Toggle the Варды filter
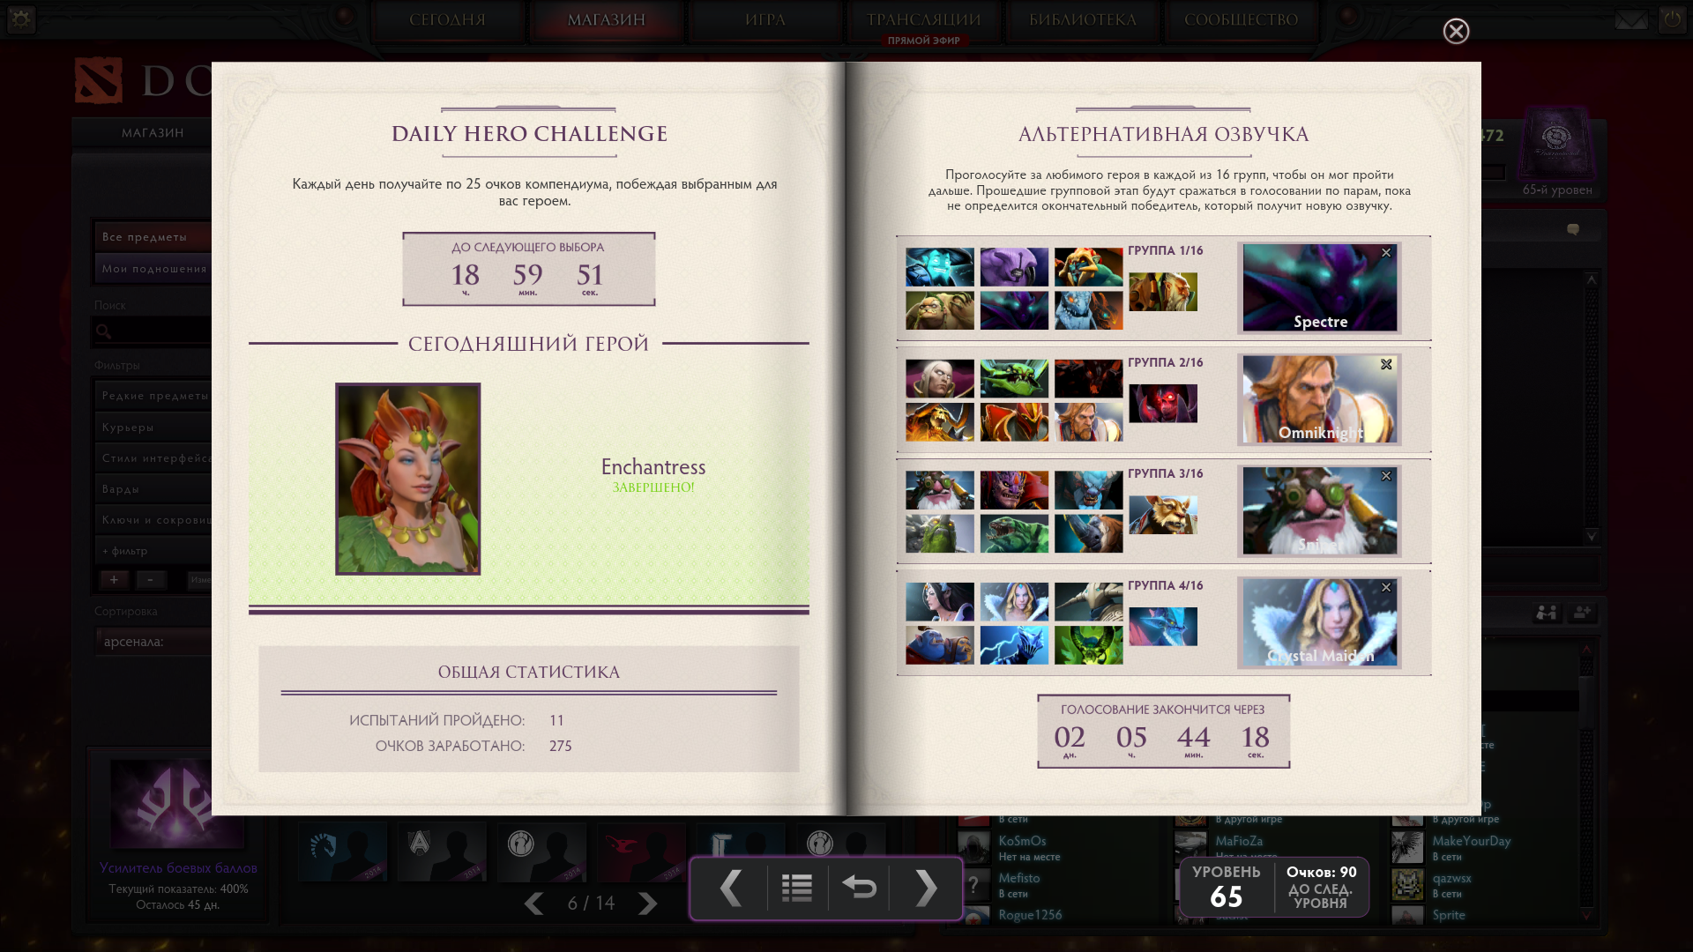This screenshot has height=952, width=1693. click(x=153, y=488)
